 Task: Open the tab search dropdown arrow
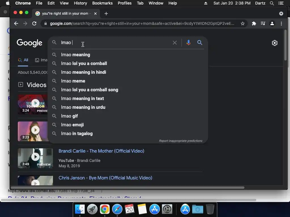coord(281,14)
